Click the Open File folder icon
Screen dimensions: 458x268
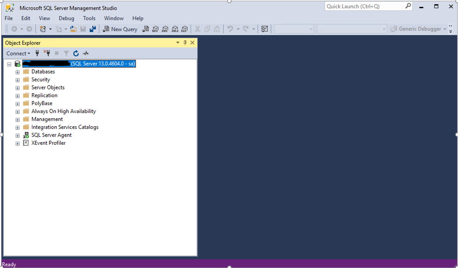[73, 29]
